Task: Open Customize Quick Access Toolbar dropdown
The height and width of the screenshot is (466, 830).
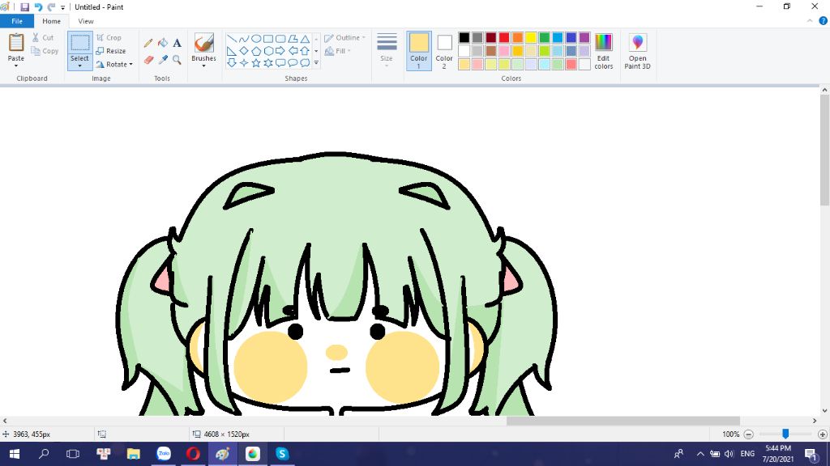Action: pyautogui.click(x=63, y=7)
